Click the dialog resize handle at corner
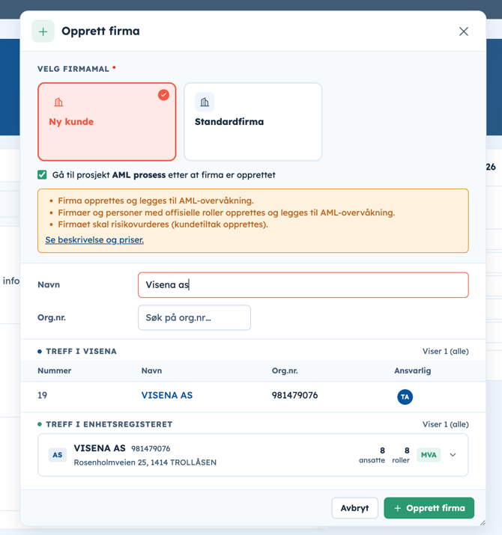Viewport: 502px width, 535px height. coord(483,523)
